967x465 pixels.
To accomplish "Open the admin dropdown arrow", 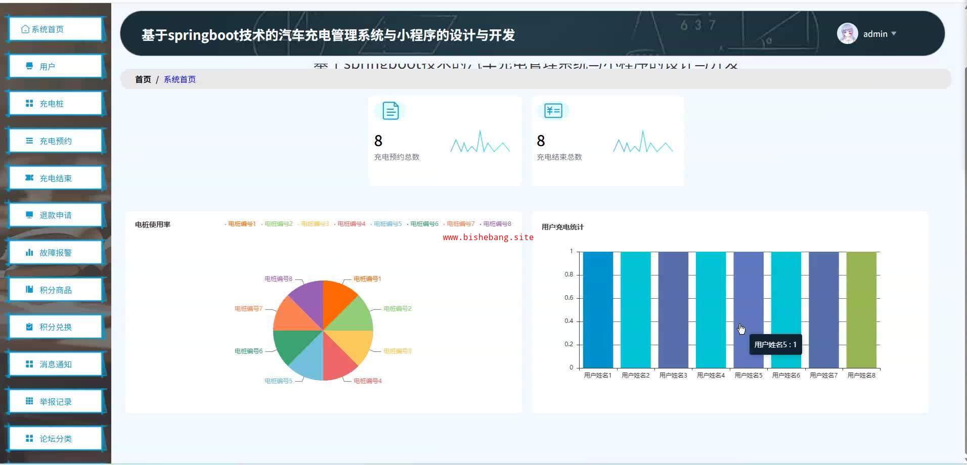I will click(x=894, y=34).
